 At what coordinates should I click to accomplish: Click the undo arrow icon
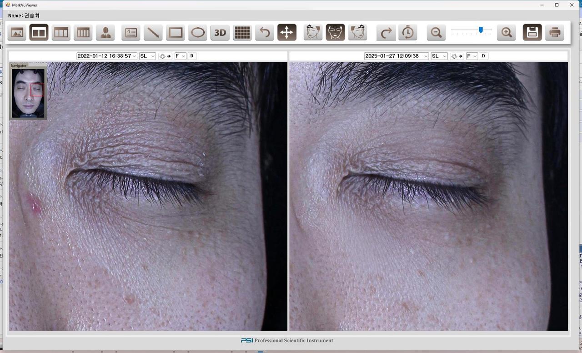pyautogui.click(x=265, y=33)
